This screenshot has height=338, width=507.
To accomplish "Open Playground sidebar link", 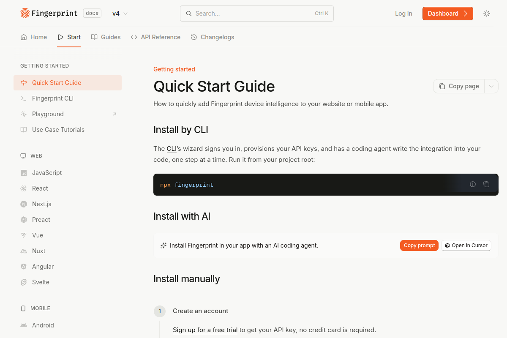I will [x=68, y=114].
